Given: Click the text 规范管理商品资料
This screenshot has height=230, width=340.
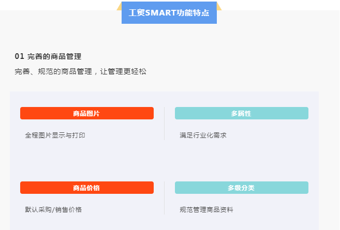Looking at the screenshot, I should point(206,210).
